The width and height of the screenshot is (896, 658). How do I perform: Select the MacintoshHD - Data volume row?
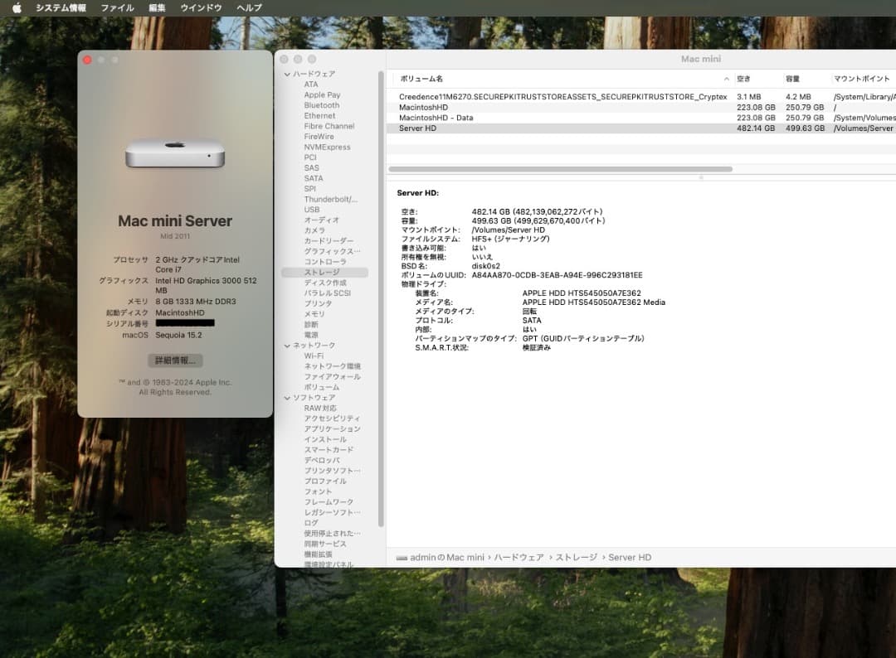[498, 117]
